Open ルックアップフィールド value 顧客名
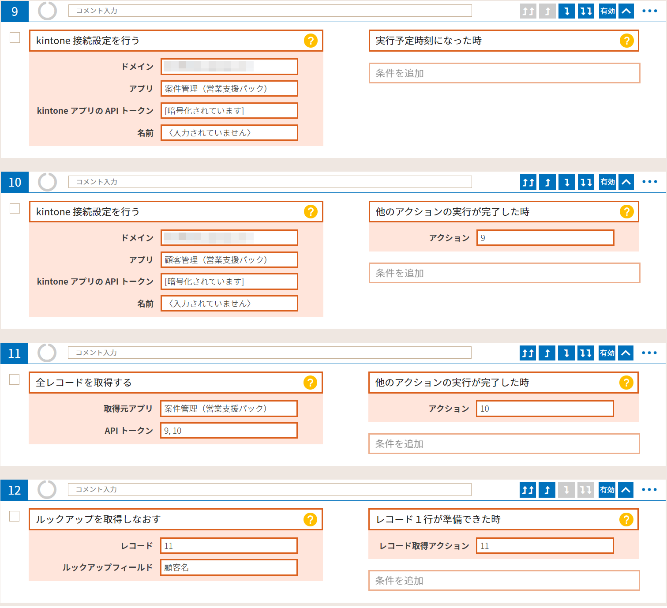 click(x=229, y=567)
